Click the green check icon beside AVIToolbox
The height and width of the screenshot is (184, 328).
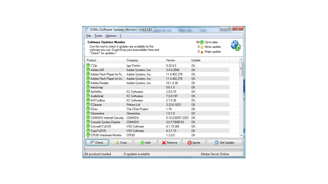[x=88, y=100]
